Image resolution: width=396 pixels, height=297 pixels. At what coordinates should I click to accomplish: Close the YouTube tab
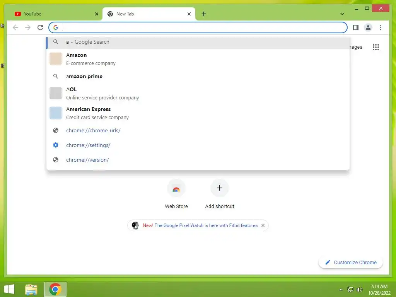click(96, 14)
